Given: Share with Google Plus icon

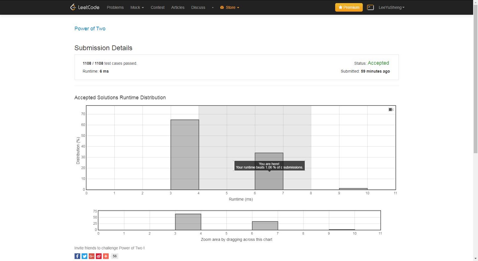Looking at the screenshot, I should point(92,256).
